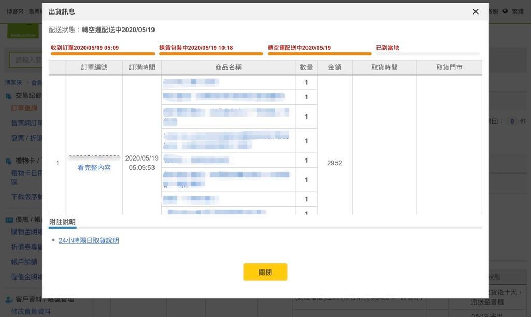Click the background search input field

click(26, 60)
